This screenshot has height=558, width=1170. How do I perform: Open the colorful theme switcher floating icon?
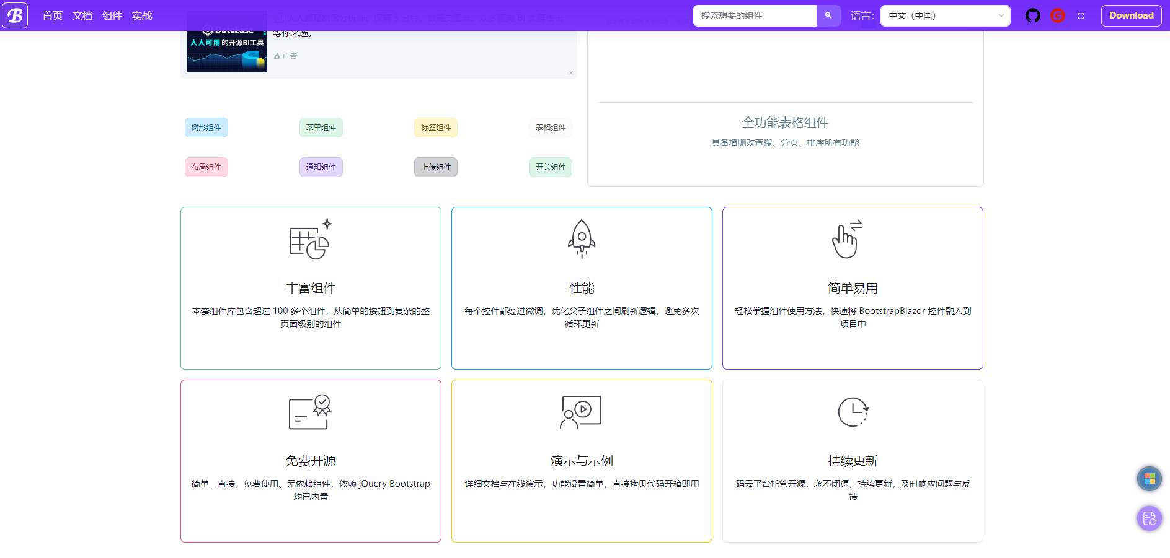click(1150, 479)
